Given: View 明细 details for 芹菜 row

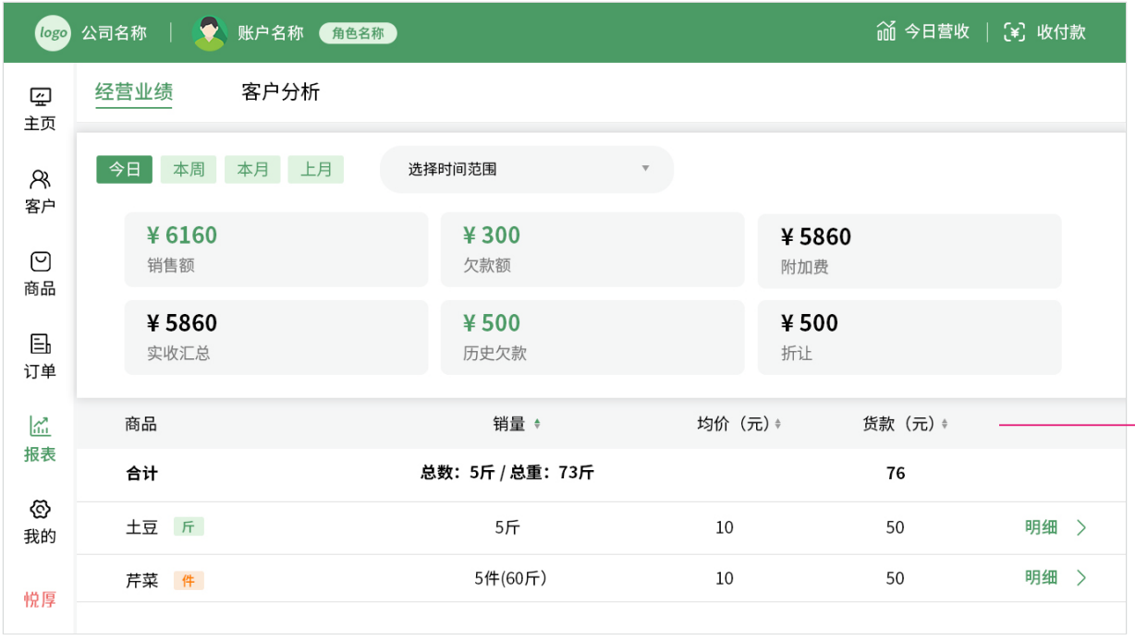Looking at the screenshot, I should click(x=1055, y=578).
